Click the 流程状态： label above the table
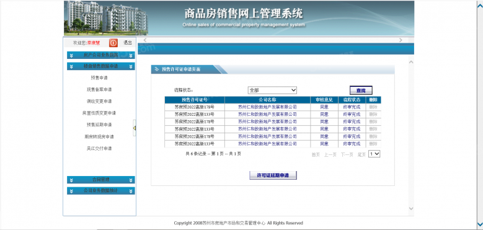 184,91
